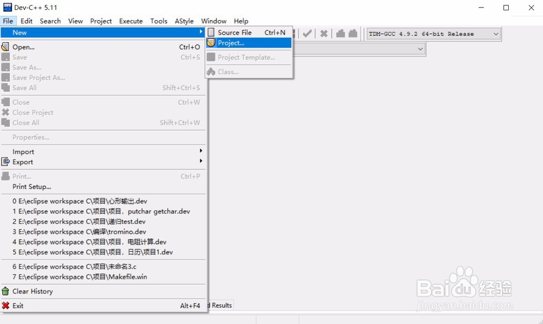Viewport: 543px width, 324px height.
Task: Click the File menu in the menu bar
Action: [8, 21]
